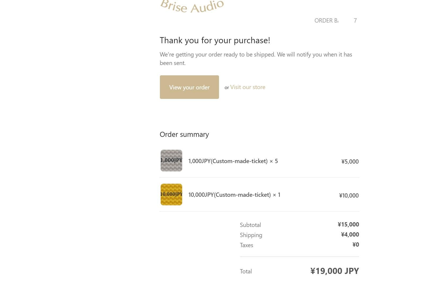Click the order number text at top right
Image resolution: width=442 pixels, height=284 pixels.
point(335,20)
